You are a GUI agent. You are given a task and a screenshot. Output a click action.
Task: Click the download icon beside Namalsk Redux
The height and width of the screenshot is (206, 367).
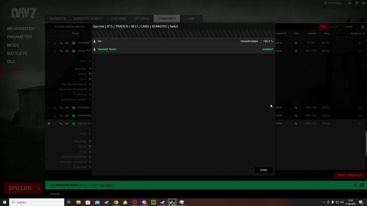tap(94, 49)
